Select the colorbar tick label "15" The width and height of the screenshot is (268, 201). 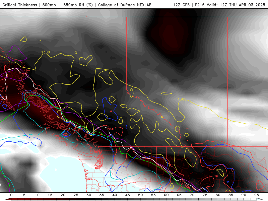click(x=50, y=195)
